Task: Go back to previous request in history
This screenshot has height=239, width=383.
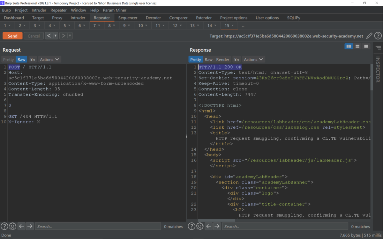Action: [49, 36]
